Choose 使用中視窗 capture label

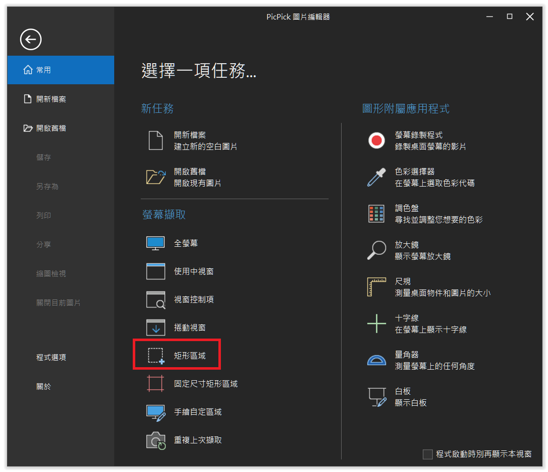click(194, 271)
